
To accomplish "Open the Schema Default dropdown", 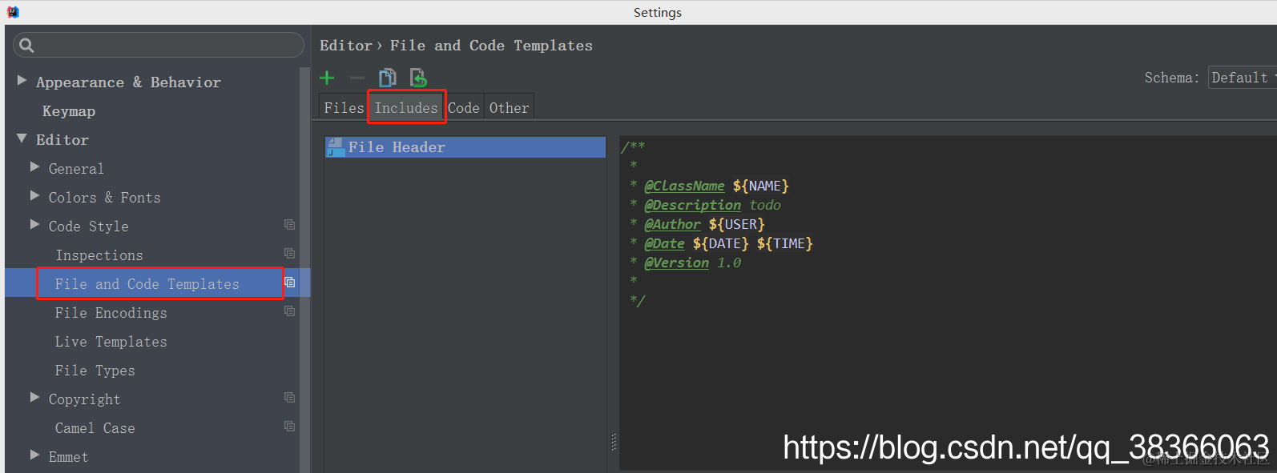I will click(1242, 78).
